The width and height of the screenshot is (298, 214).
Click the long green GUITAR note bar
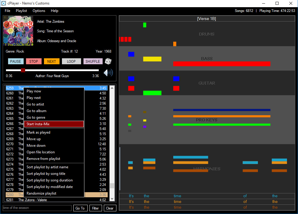152,93
